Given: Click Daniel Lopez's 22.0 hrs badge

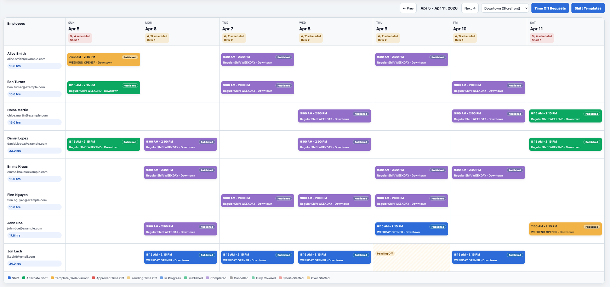Looking at the screenshot, I should 34,151.
